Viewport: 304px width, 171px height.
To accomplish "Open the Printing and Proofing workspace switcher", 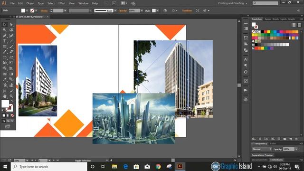I will tap(233, 3).
